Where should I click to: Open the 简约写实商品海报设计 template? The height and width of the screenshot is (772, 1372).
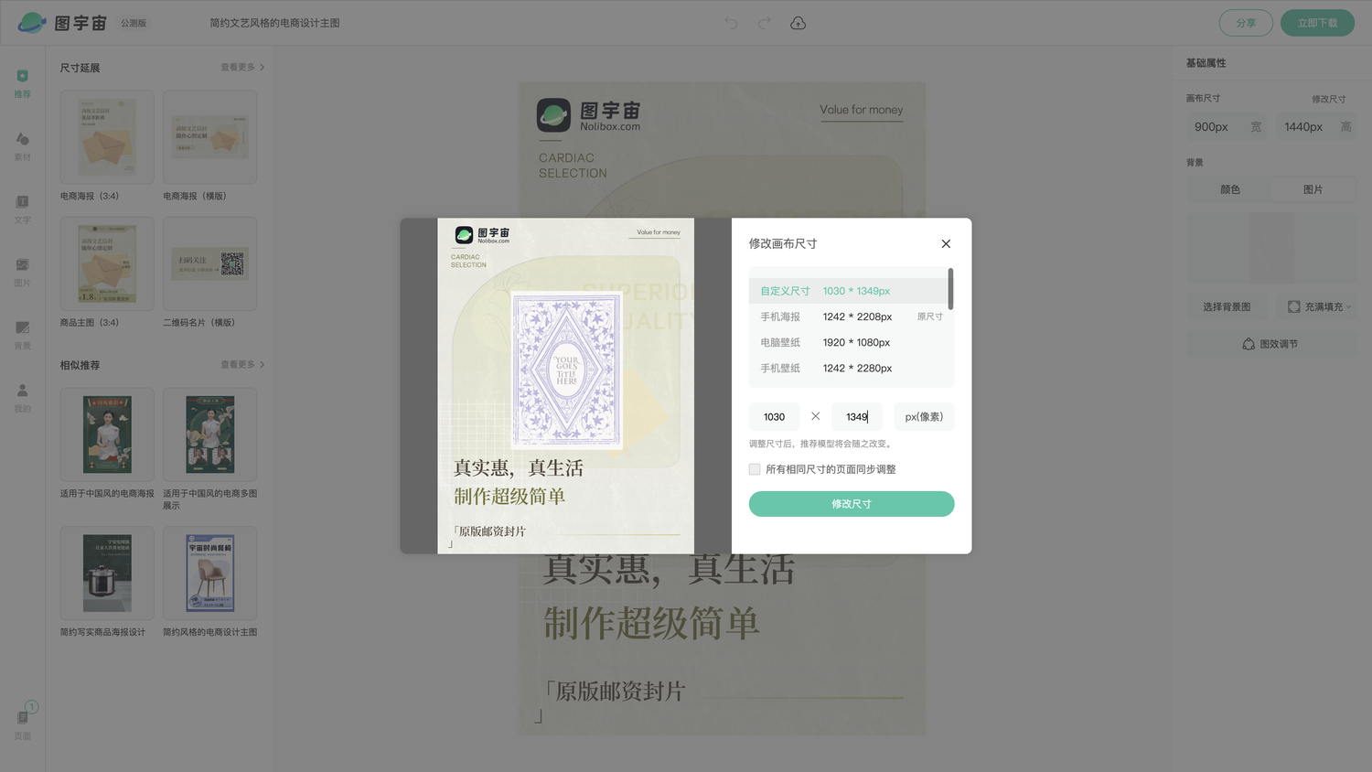click(107, 574)
